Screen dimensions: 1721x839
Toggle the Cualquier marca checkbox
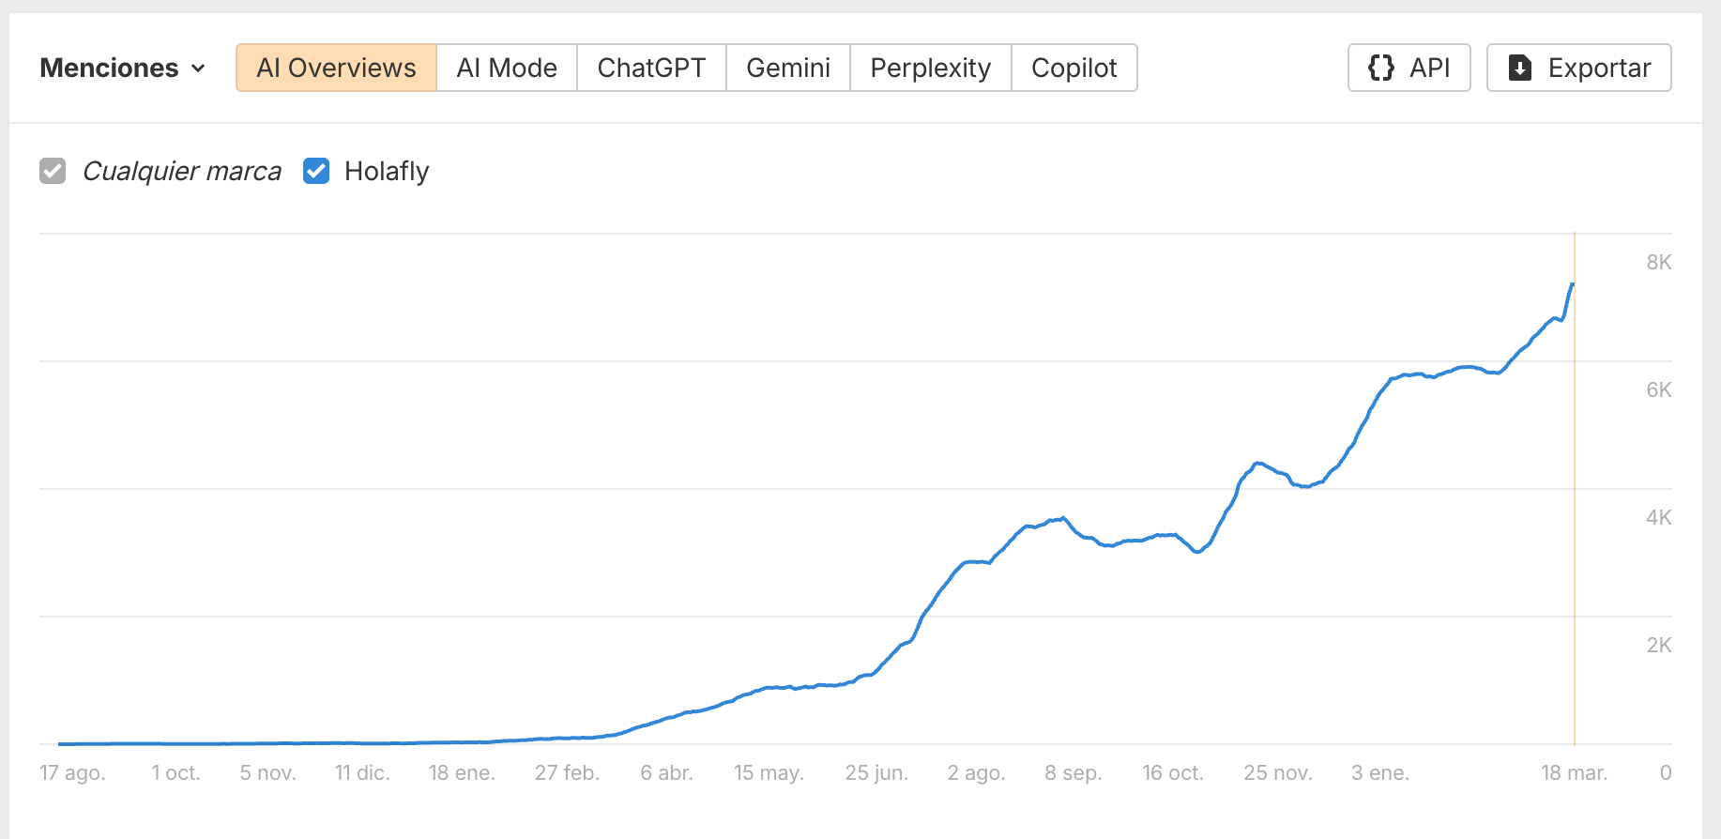click(x=53, y=171)
